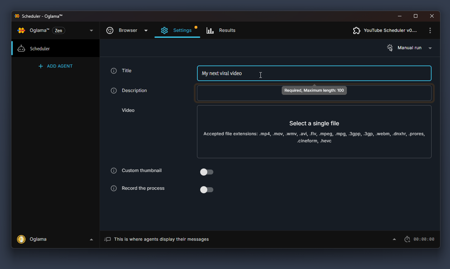The height and width of the screenshot is (269, 450).
Task: Expand the Manual run dropdown
Action: click(x=430, y=48)
